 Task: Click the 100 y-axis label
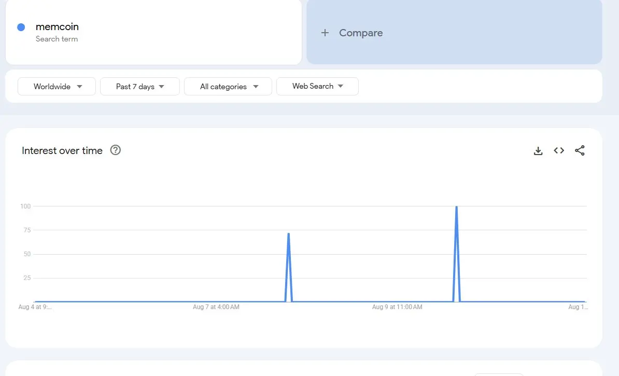pyautogui.click(x=25, y=206)
